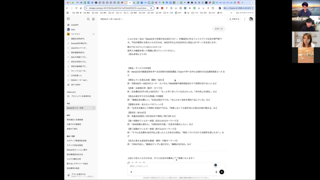Expand hidden bookmarks with the double chevron

(x=231, y=12)
